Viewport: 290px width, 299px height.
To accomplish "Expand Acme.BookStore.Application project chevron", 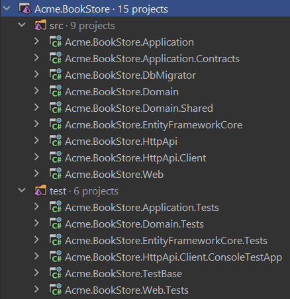I will (36, 42).
